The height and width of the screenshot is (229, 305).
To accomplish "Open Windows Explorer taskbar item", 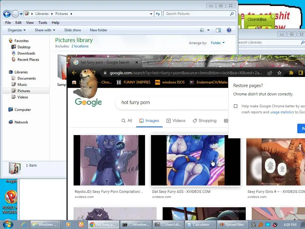I will (x=46, y=225).
